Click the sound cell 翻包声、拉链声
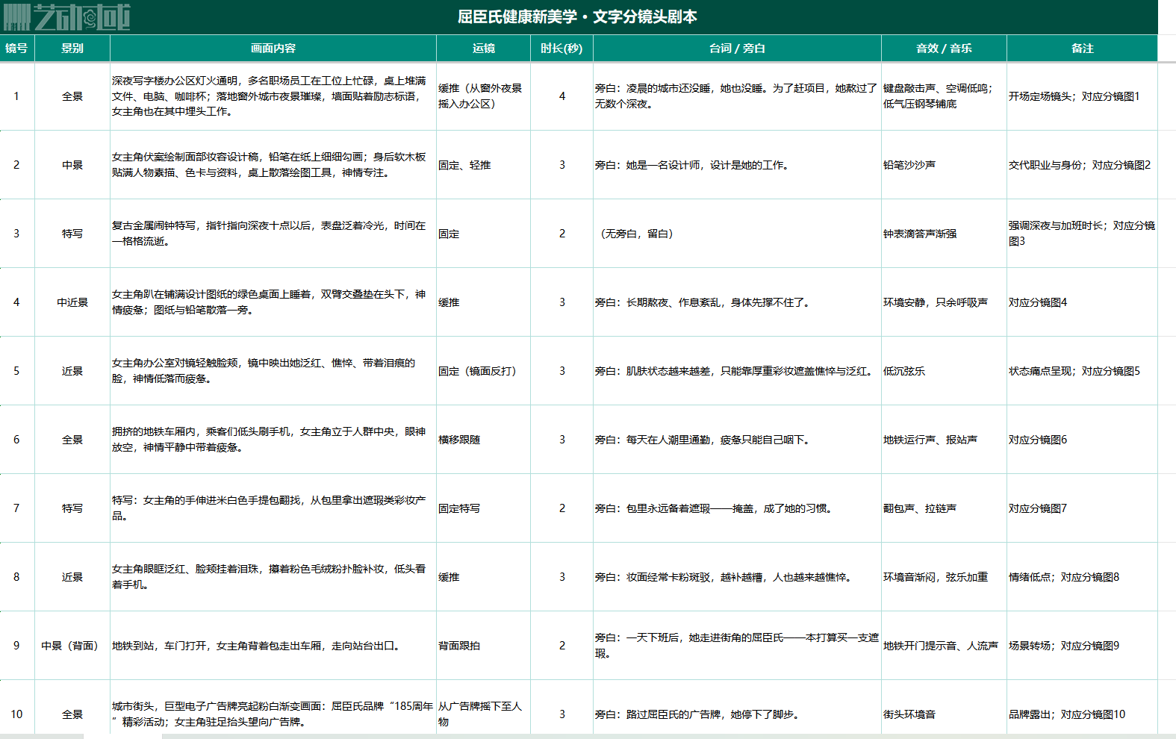Screen dimensions: 1176x739 pyautogui.click(x=944, y=508)
